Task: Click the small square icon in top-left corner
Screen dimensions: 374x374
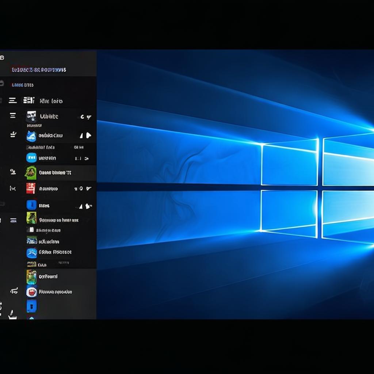Action: 2,57
